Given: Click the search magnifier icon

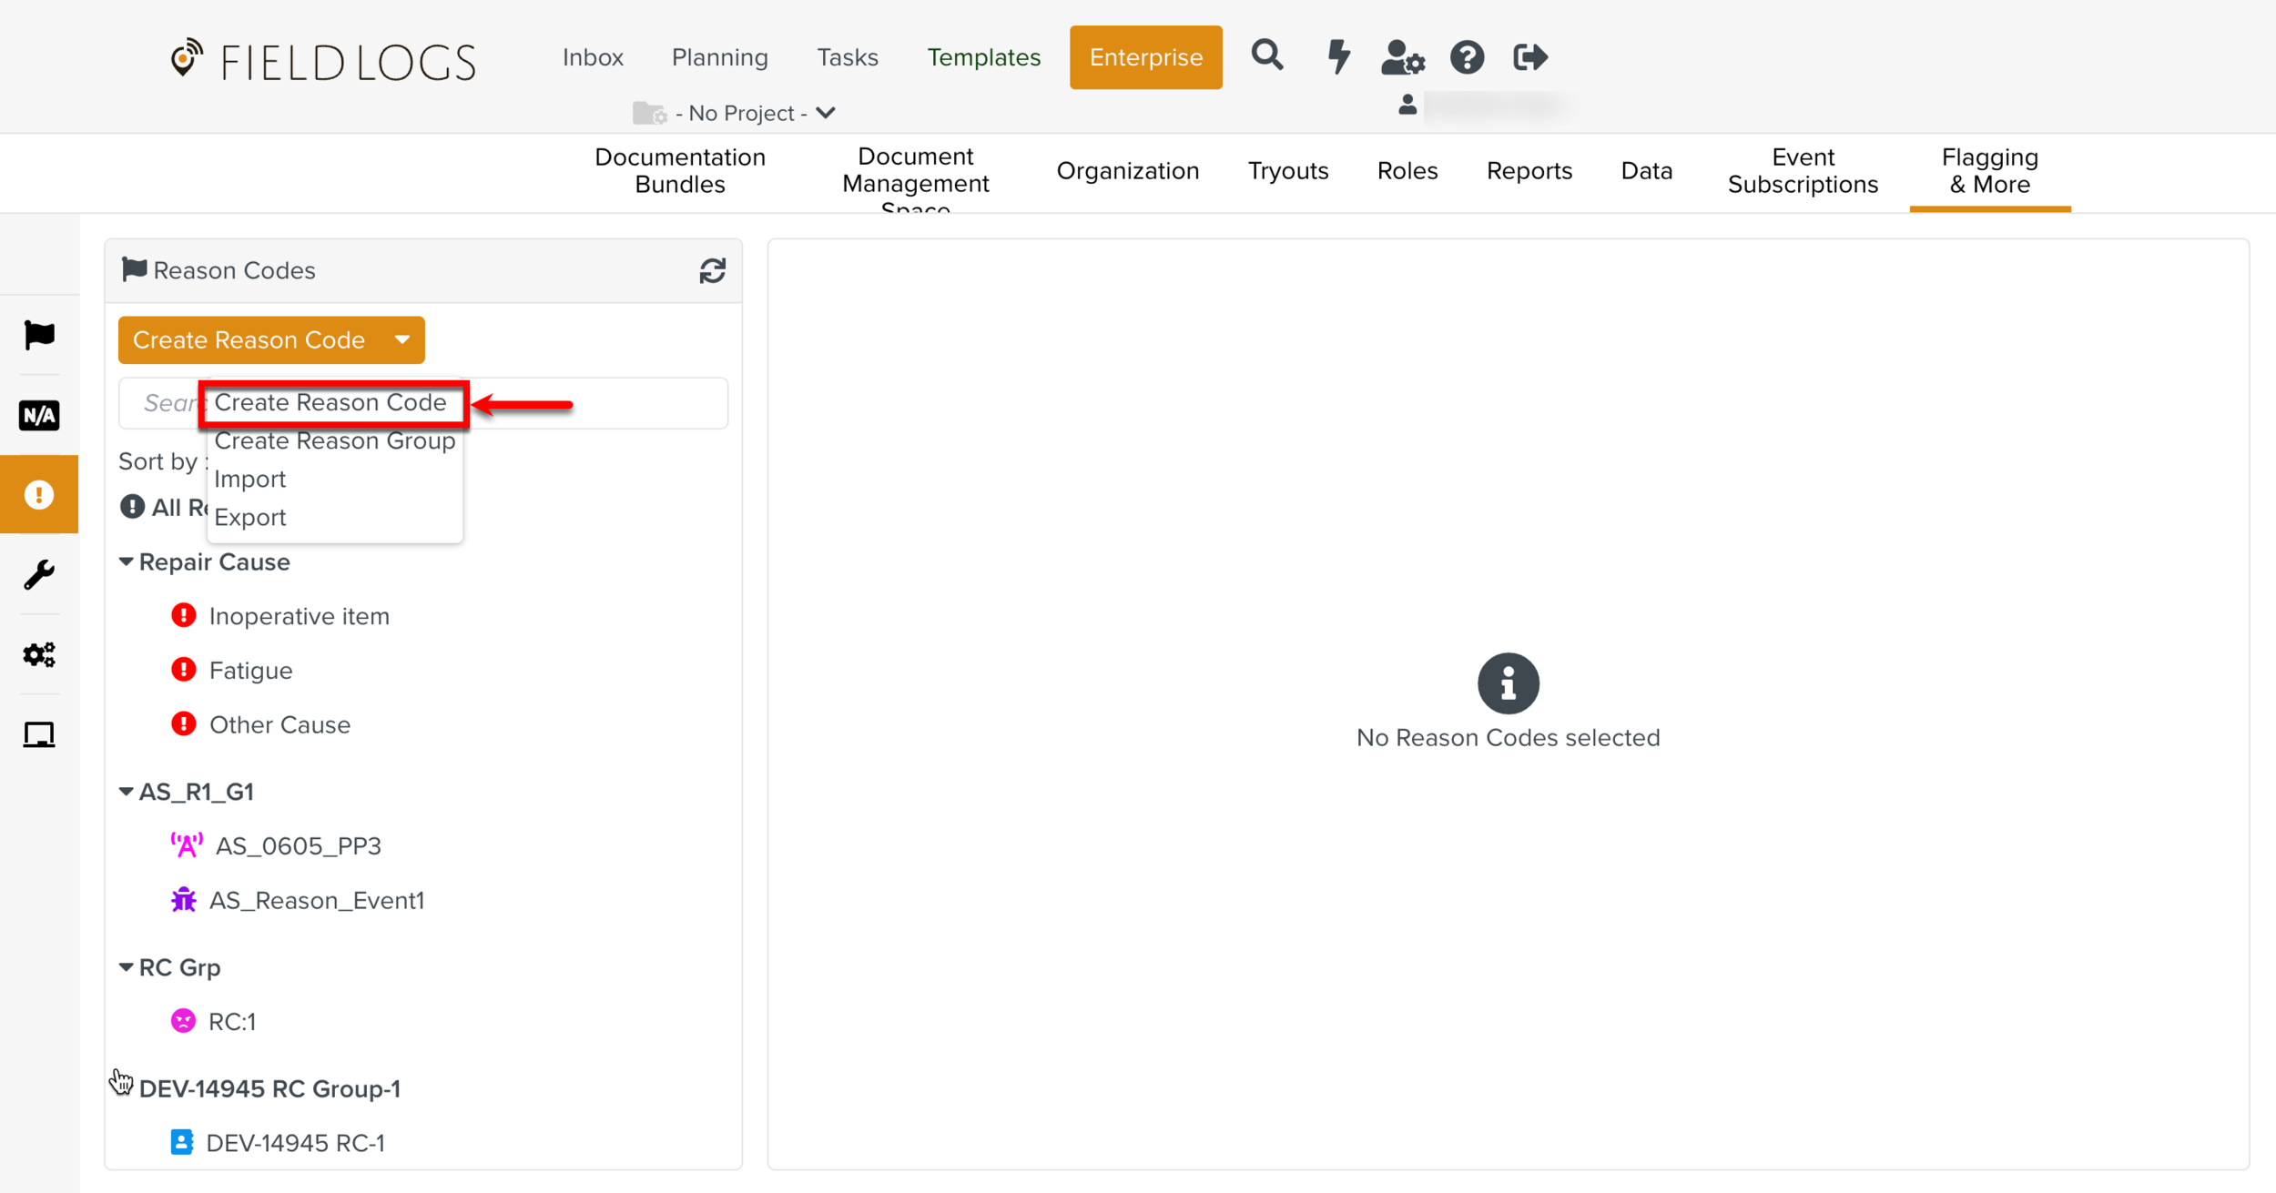Looking at the screenshot, I should (x=1266, y=56).
